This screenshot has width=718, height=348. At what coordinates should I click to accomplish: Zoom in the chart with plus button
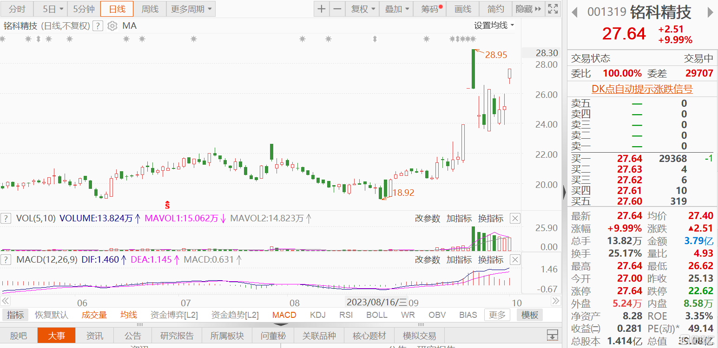tap(322, 9)
